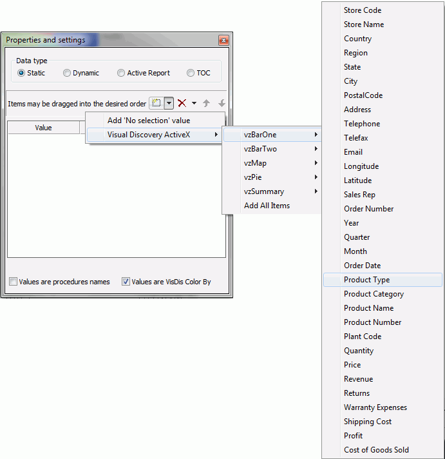Select highlighted Product Type field
The height and width of the screenshot is (459, 445).
[383, 280]
